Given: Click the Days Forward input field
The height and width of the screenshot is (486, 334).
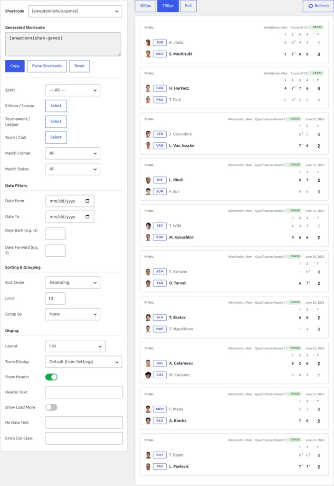Looking at the screenshot, I should [x=55, y=251].
